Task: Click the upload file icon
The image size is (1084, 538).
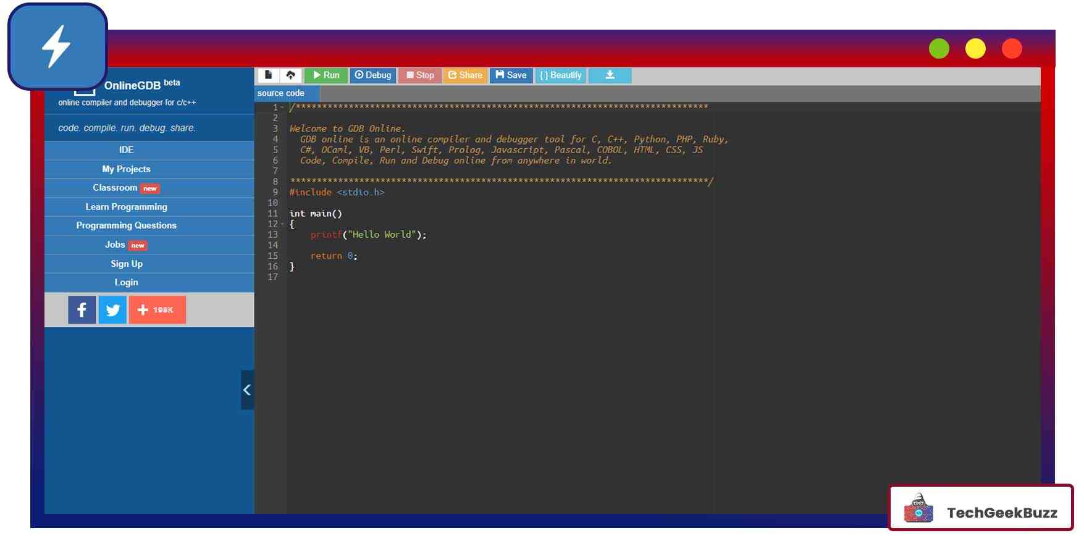Action: [290, 75]
